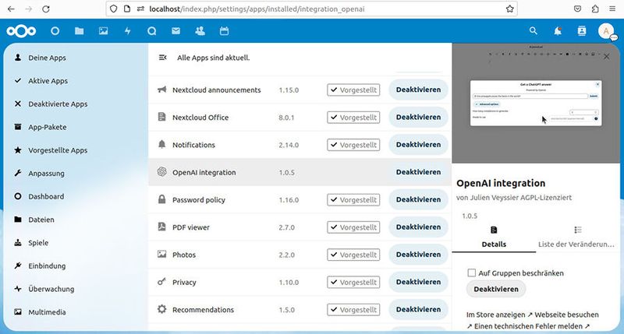Open Webseite besuchen link
The height and width of the screenshot is (334, 624).
pyautogui.click(x=566, y=315)
